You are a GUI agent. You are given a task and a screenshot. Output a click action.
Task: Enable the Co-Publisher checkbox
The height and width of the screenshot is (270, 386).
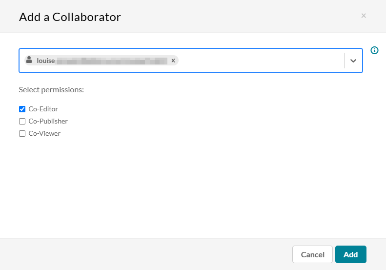(22, 121)
